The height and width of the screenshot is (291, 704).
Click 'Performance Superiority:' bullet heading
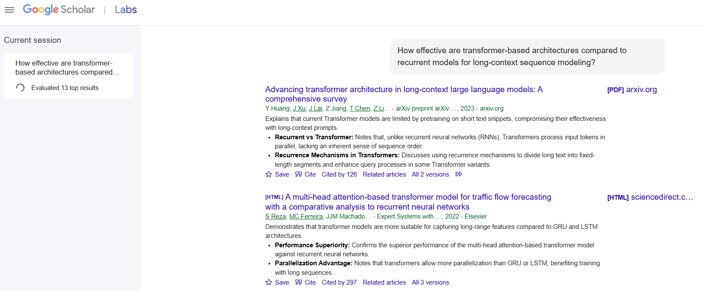[x=312, y=245]
